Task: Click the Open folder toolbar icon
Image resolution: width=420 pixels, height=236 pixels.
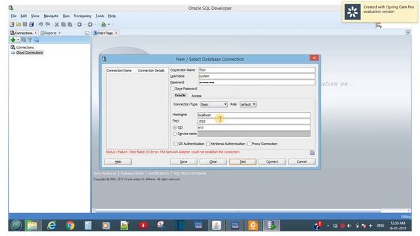Action: (18, 24)
